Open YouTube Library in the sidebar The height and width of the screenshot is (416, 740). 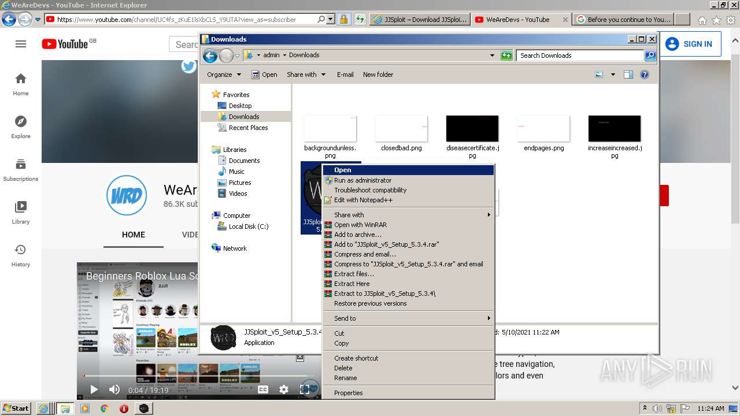21,213
